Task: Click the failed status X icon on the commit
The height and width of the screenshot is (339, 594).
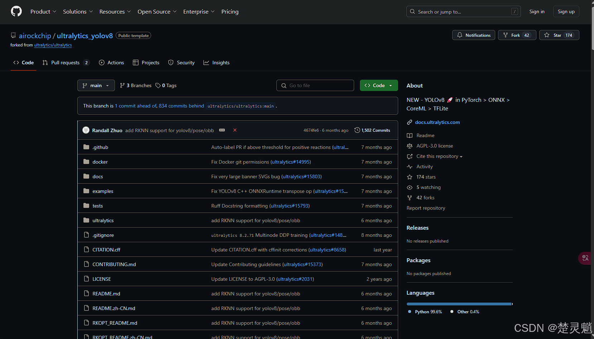Action: point(235,130)
